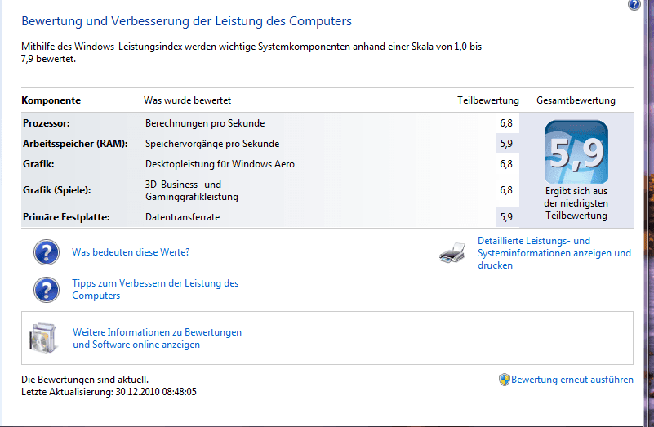654x427 pixels.
Task: Open 'Was bedeuten diese Werte?' link
Action: coord(131,252)
